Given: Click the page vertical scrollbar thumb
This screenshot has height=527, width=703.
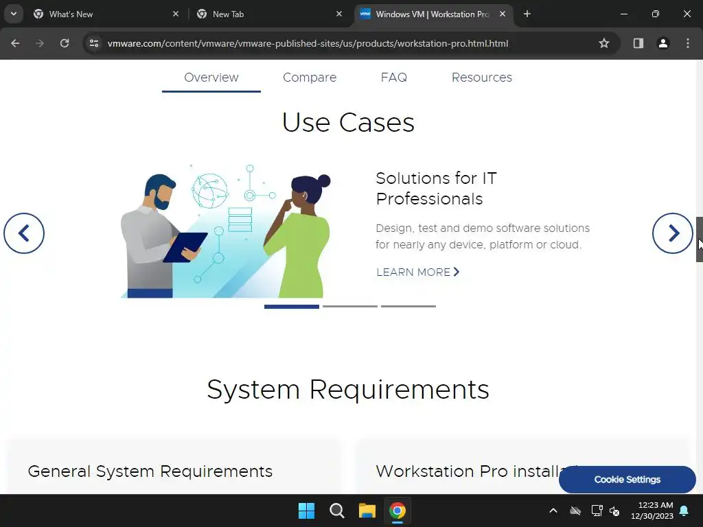Looking at the screenshot, I should [x=700, y=239].
